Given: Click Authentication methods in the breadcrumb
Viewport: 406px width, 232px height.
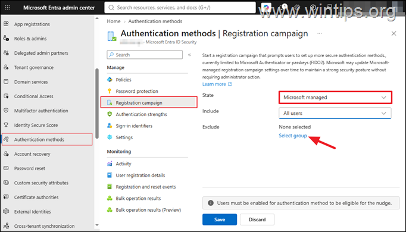Looking at the screenshot, I should tap(155, 21).
